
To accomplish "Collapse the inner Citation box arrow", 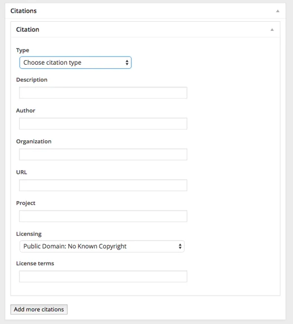I will coord(272,30).
